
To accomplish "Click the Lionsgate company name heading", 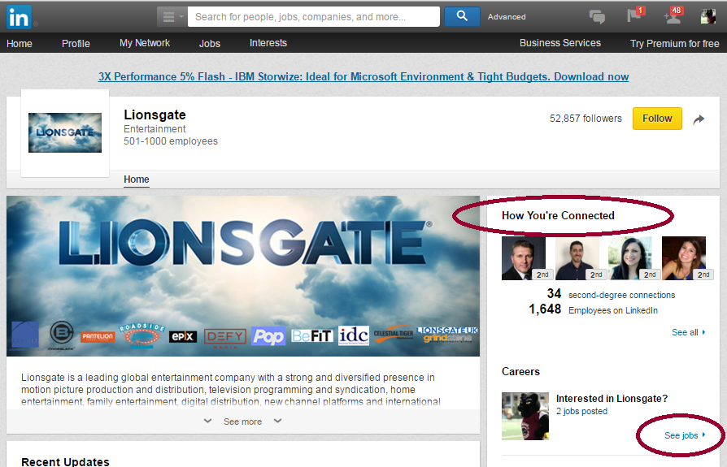I will (x=155, y=115).
